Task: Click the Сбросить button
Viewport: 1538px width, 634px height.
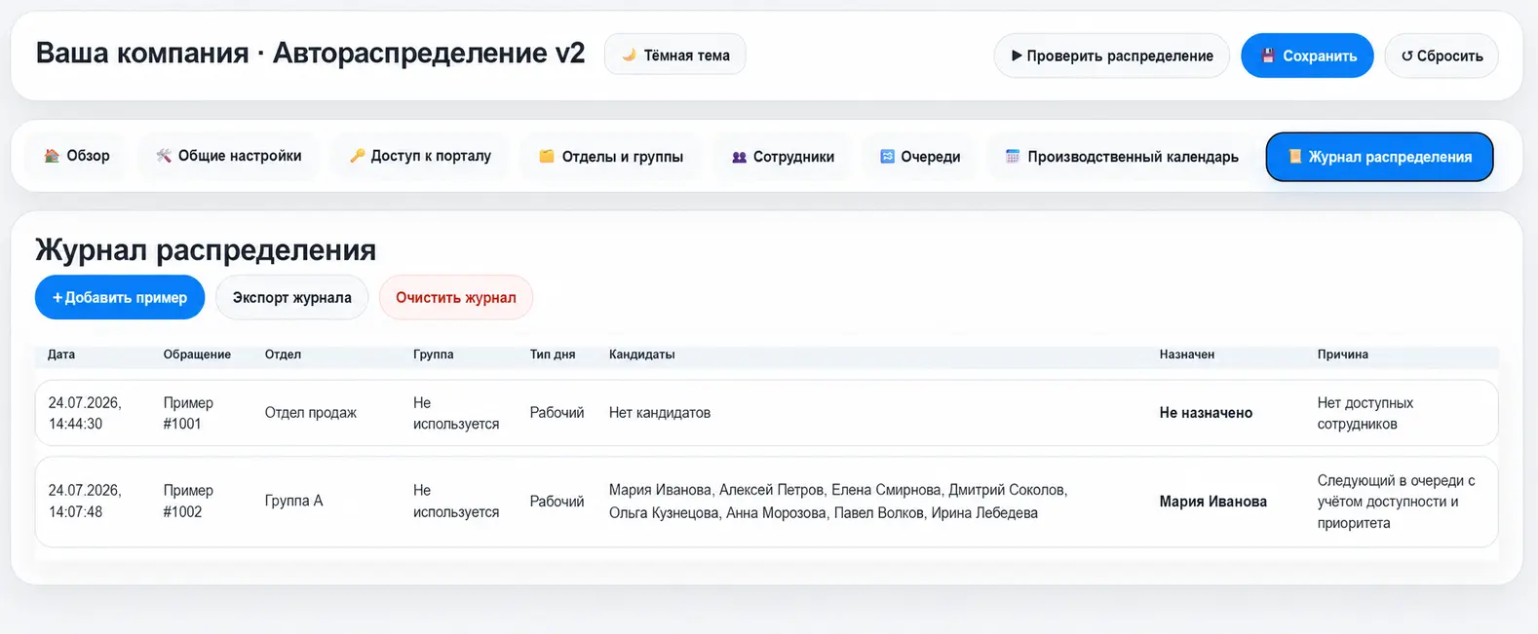Action: (x=1442, y=56)
